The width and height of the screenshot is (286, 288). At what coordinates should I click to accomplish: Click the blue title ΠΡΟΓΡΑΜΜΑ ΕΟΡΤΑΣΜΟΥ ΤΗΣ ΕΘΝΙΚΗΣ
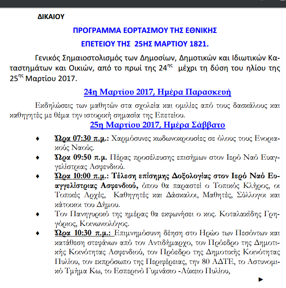click(x=145, y=30)
